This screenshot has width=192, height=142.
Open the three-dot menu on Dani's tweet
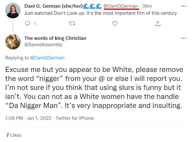click(184, 6)
